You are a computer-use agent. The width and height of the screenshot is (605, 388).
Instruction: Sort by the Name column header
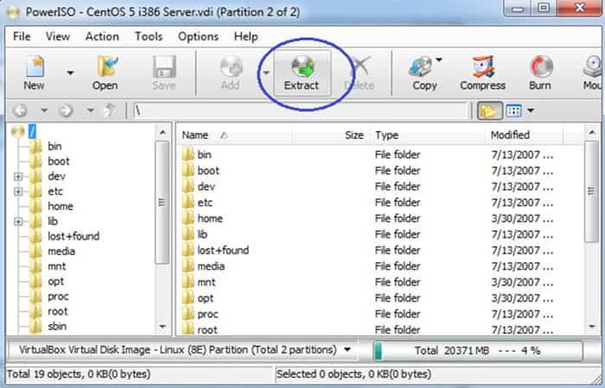point(234,135)
